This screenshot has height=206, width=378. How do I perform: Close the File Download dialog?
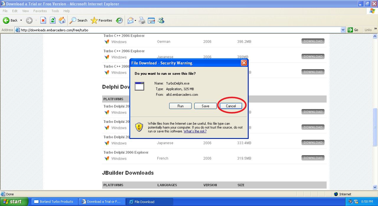[x=244, y=63]
